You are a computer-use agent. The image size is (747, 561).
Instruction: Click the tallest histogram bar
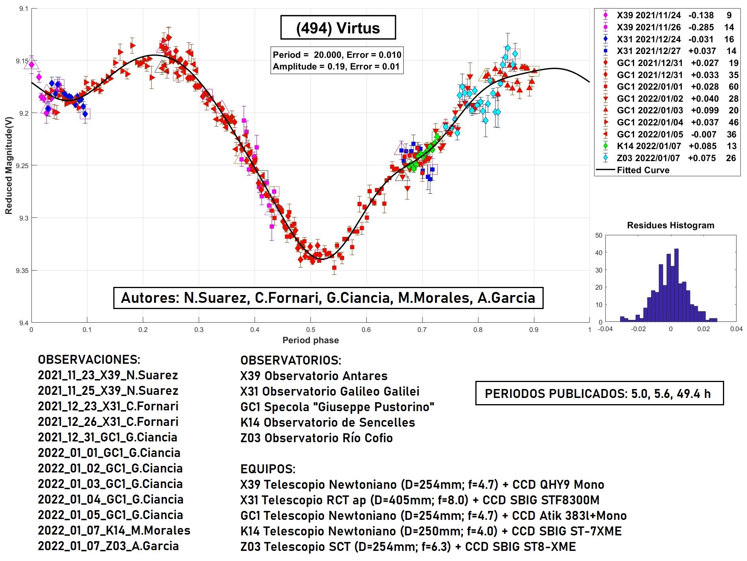point(676,285)
